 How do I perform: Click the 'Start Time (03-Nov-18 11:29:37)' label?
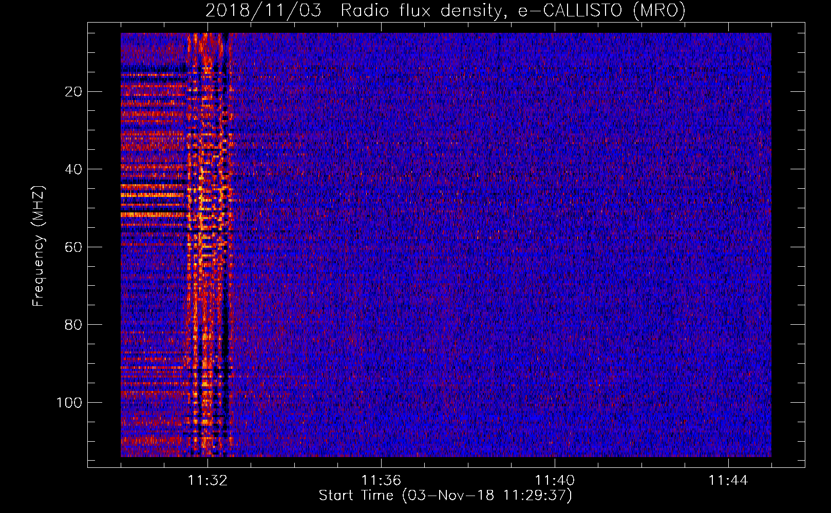[445, 496]
